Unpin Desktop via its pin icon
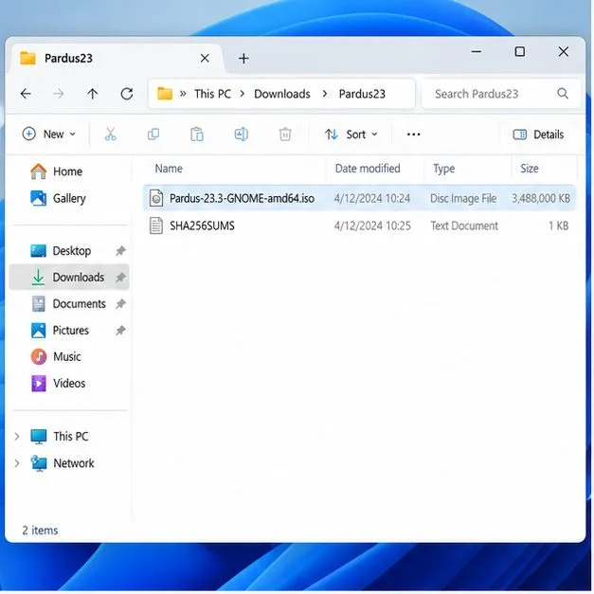This screenshot has width=594, height=594. 120,250
